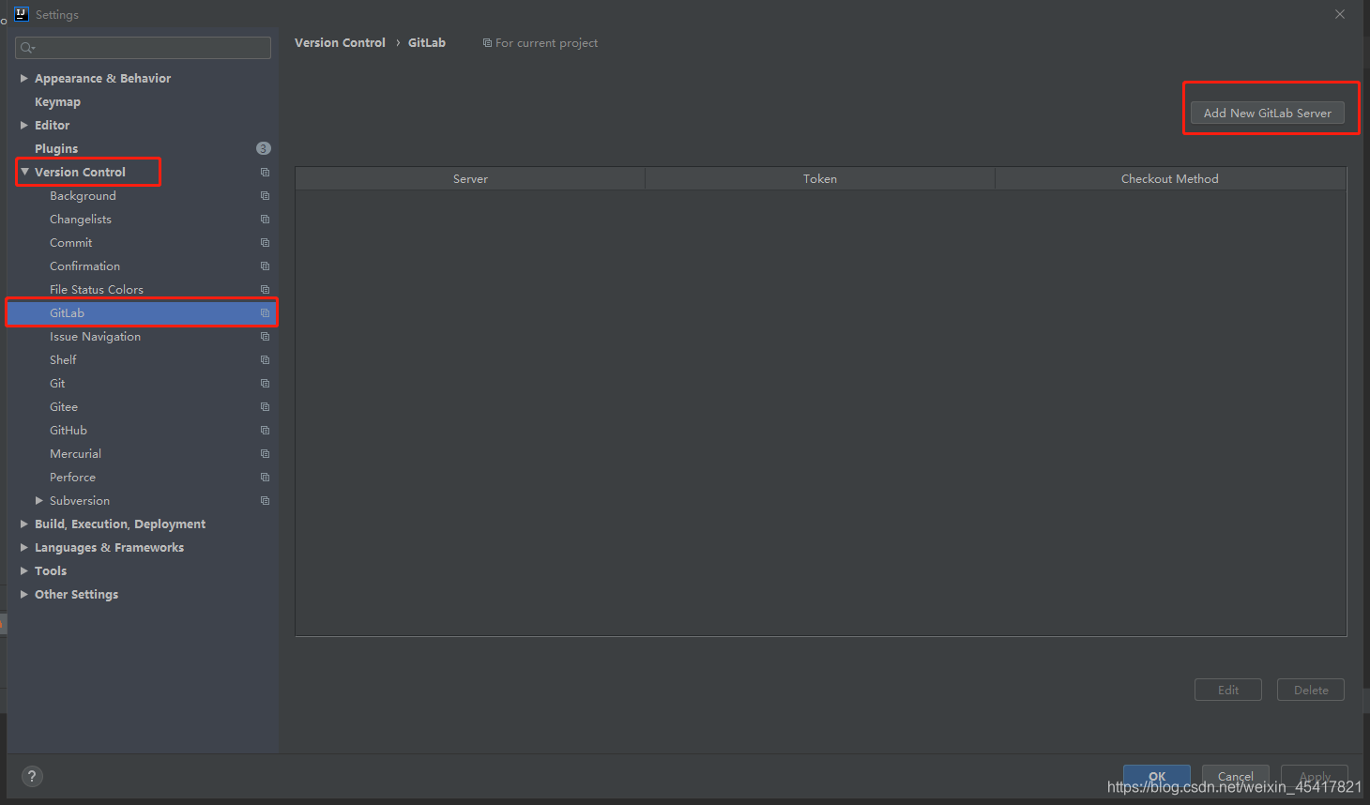
Task: Click the project-level icon beside Confirmation
Action: [265, 266]
